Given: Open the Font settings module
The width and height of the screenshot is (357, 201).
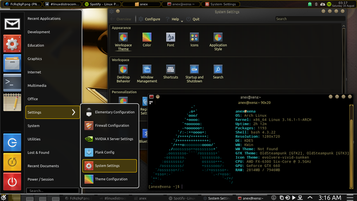Looking at the screenshot, I should click(x=171, y=40).
